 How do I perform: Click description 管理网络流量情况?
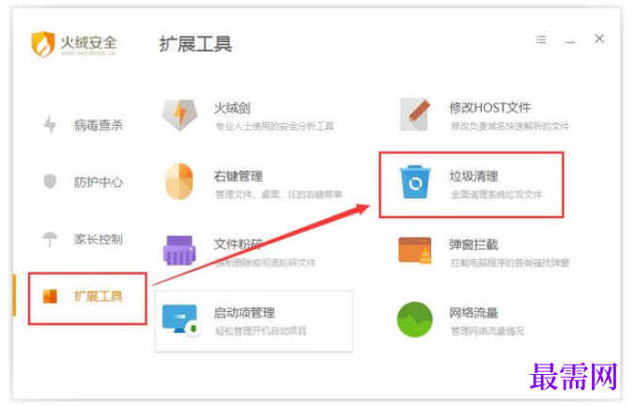coord(488,331)
